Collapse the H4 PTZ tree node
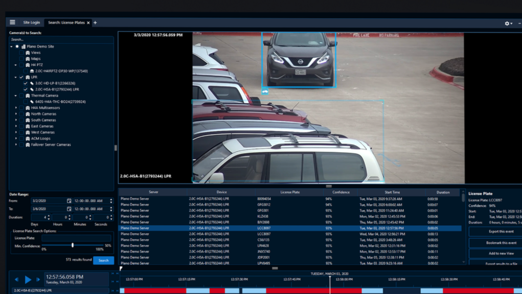The width and height of the screenshot is (522, 294). pos(16,65)
